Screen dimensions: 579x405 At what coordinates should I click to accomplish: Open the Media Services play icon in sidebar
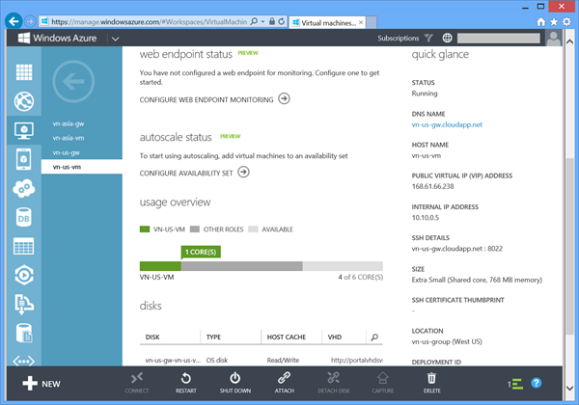click(24, 275)
